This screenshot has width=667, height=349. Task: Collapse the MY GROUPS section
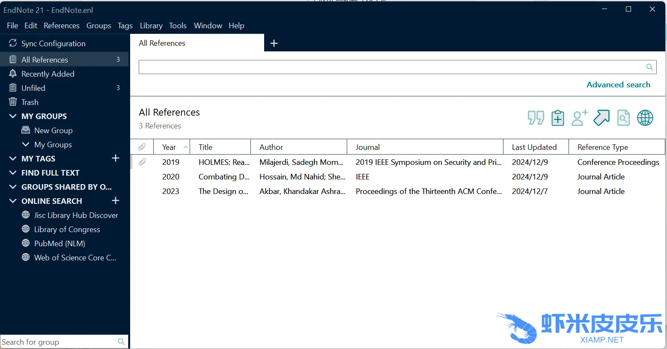pyautogui.click(x=13, y=116)
